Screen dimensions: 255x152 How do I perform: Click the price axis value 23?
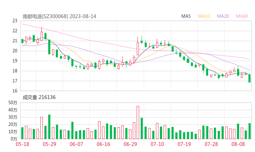click(15, 21)
